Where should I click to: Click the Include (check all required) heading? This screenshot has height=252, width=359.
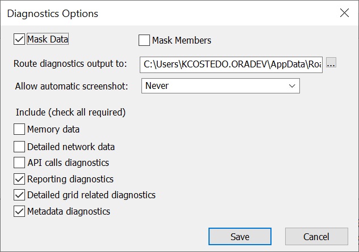[70, 112]
